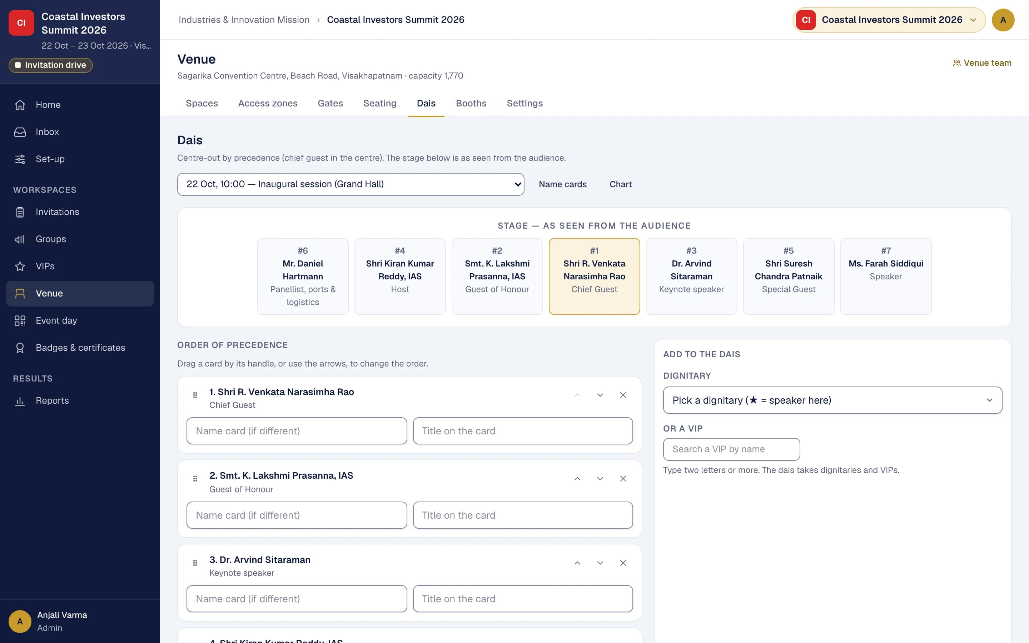1029x643 pixels.
Task: Remove Smt. K. Lakshmi Prasanna from dais
Action: (623, 478)
